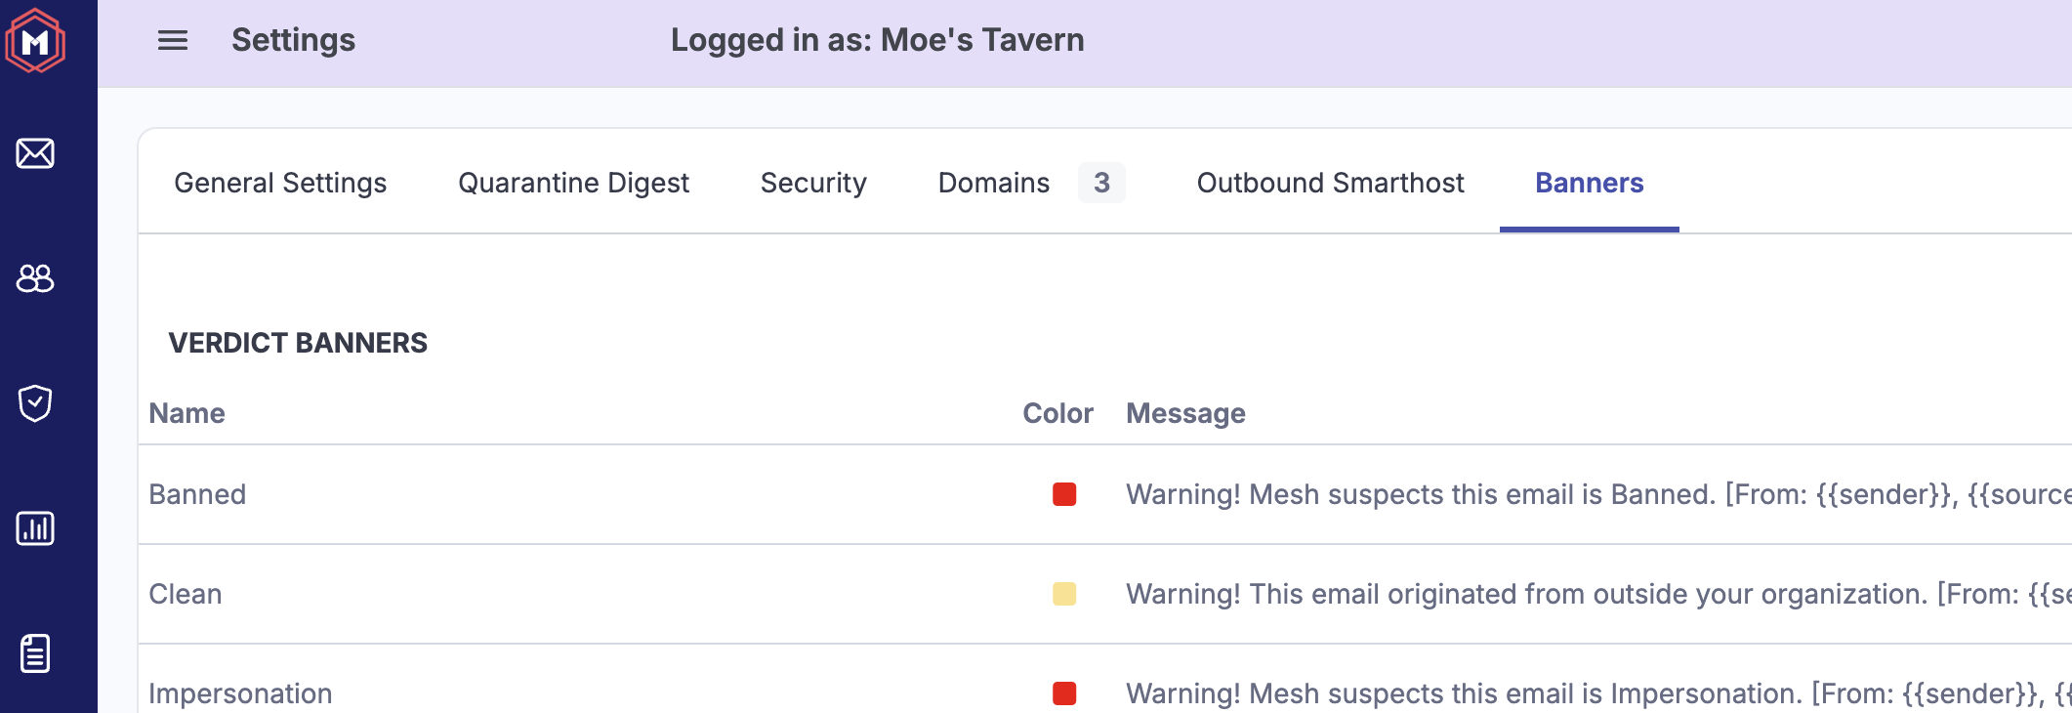Open the shield checkmark sidebar icon
The height and width of the screenshot is (713, 2072).
[35, 402]
